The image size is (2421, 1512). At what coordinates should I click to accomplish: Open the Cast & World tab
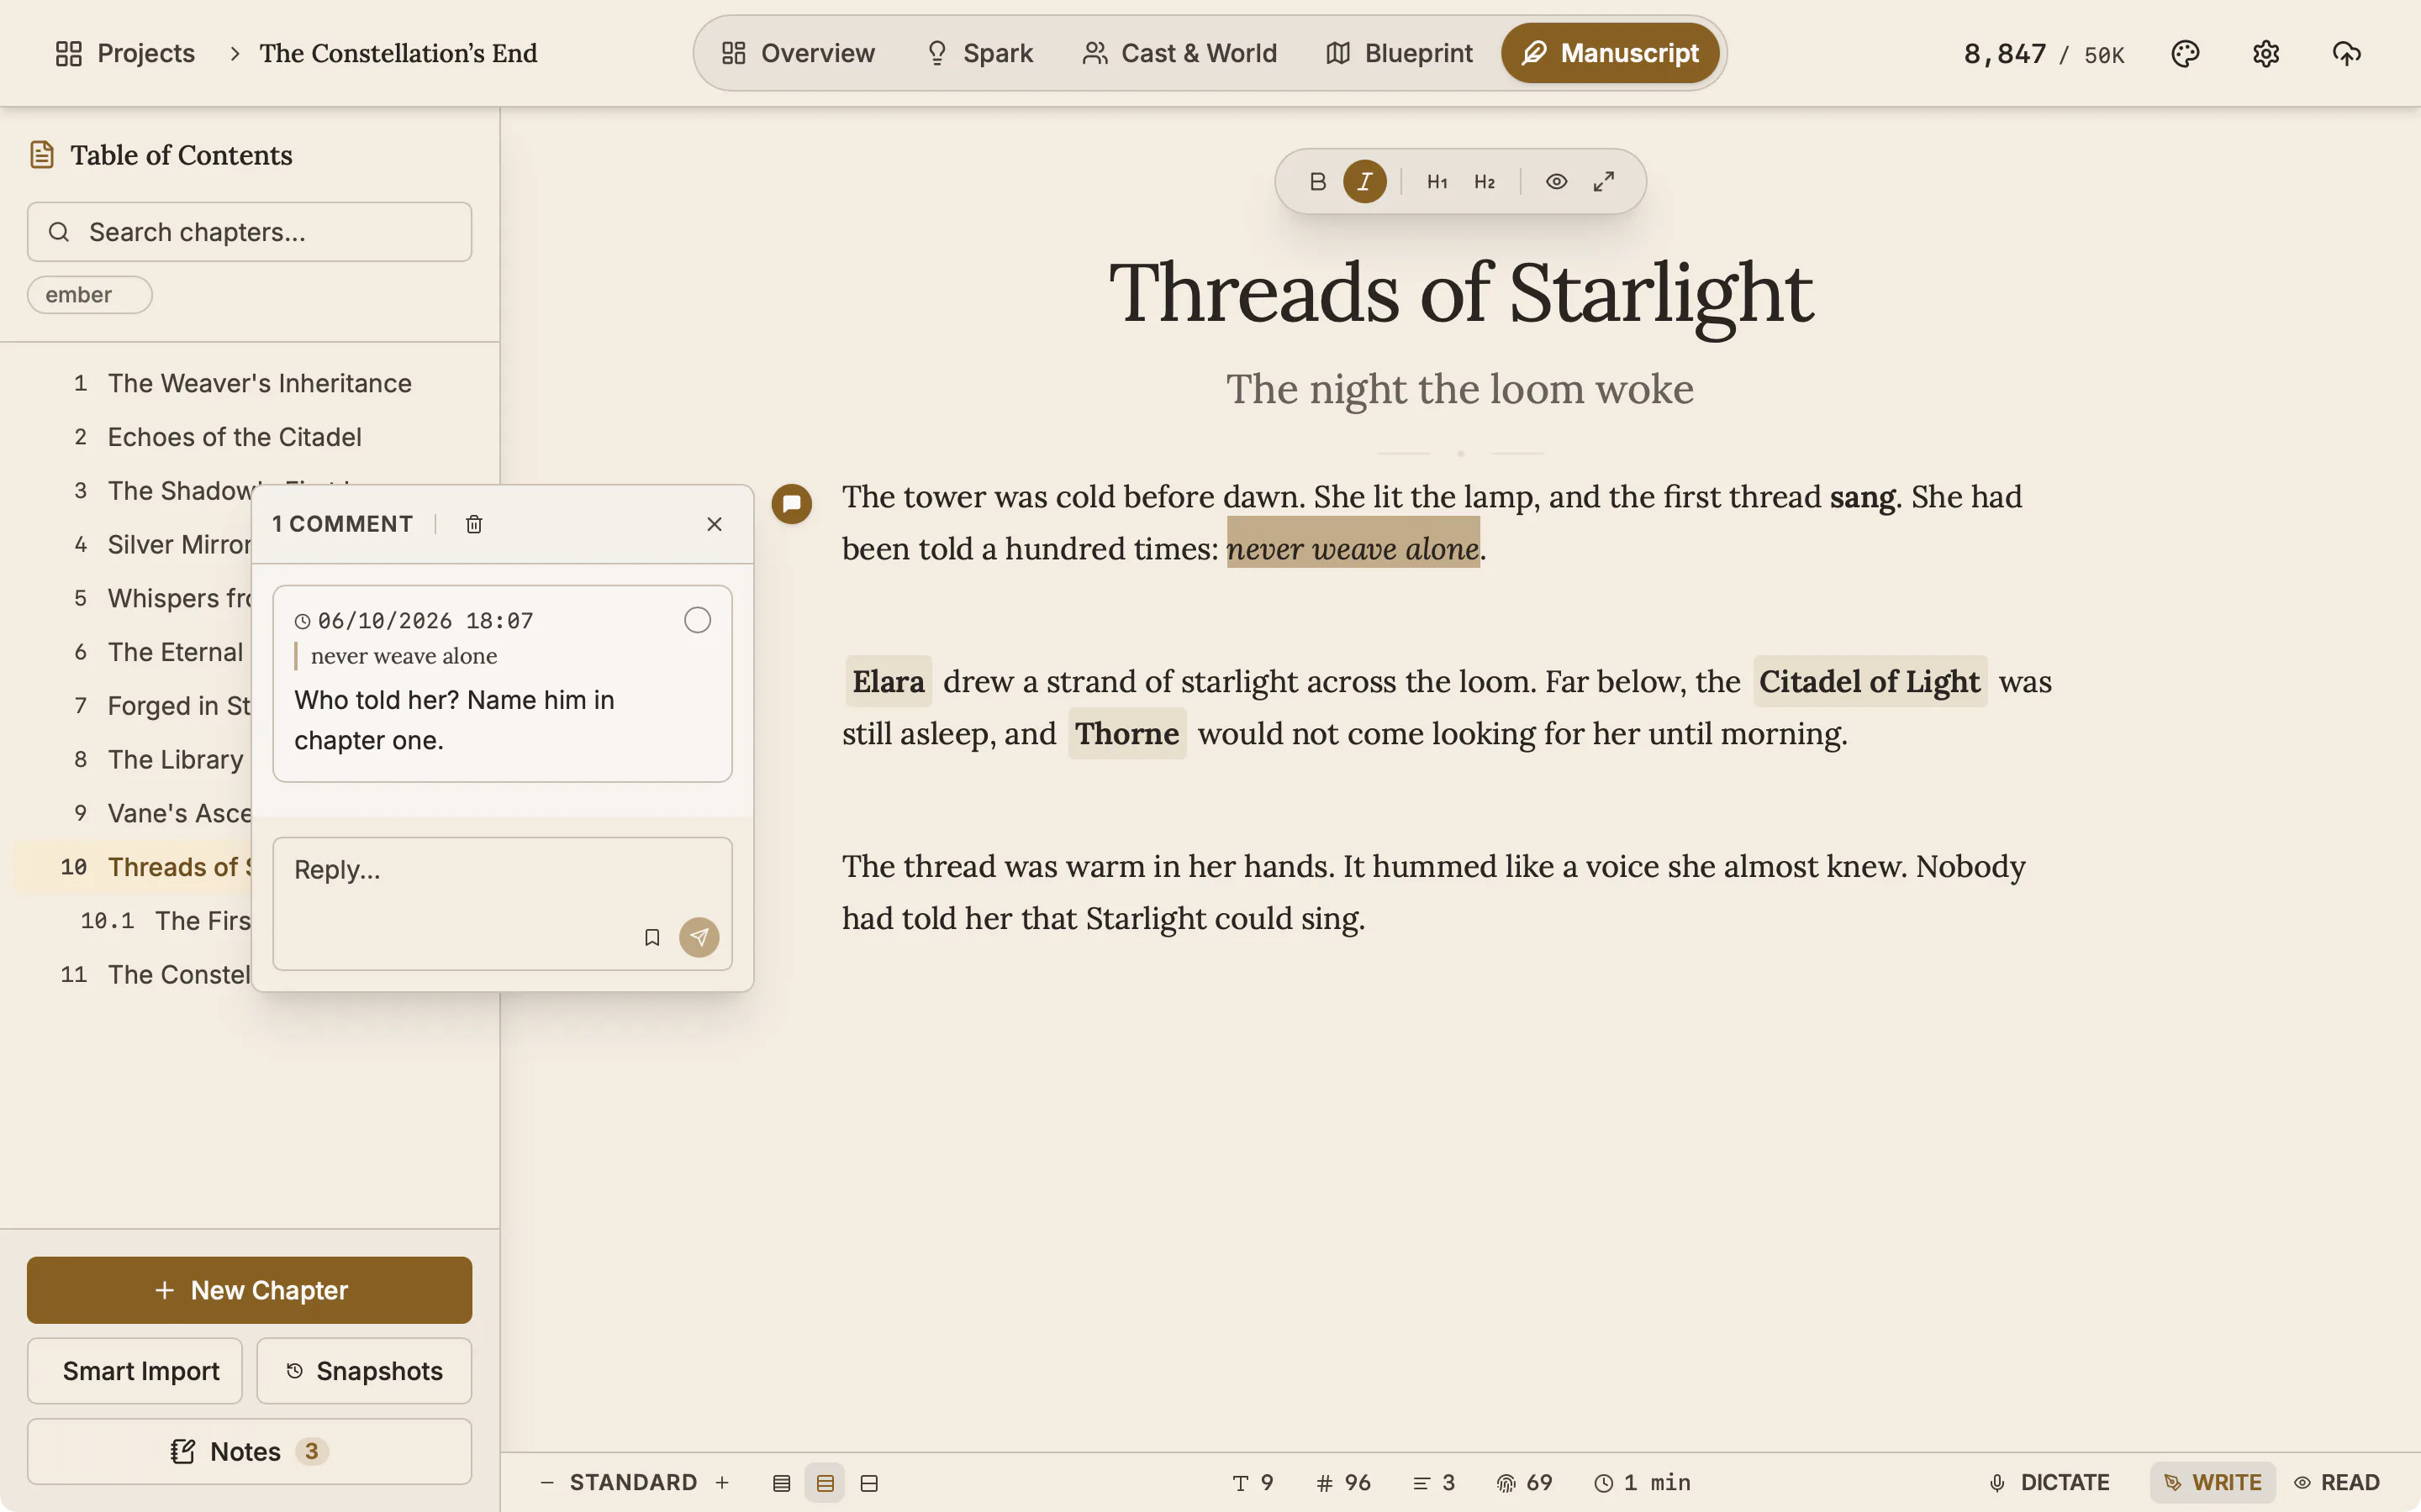1179,53
